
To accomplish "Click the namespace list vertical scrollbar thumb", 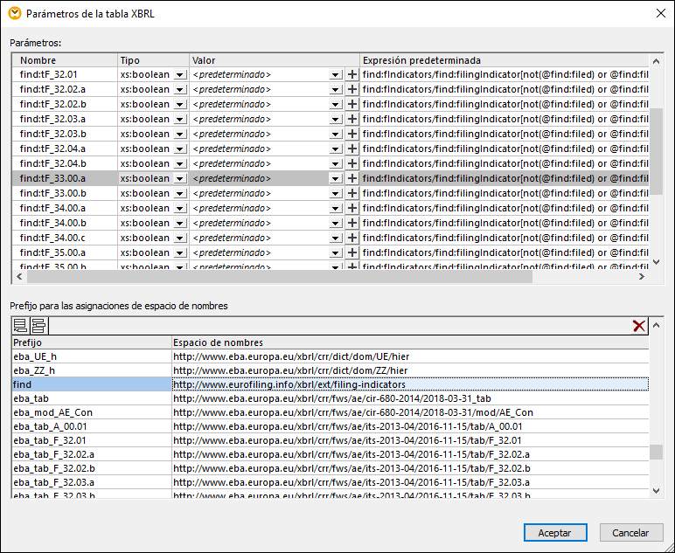I will click(656, 452).
